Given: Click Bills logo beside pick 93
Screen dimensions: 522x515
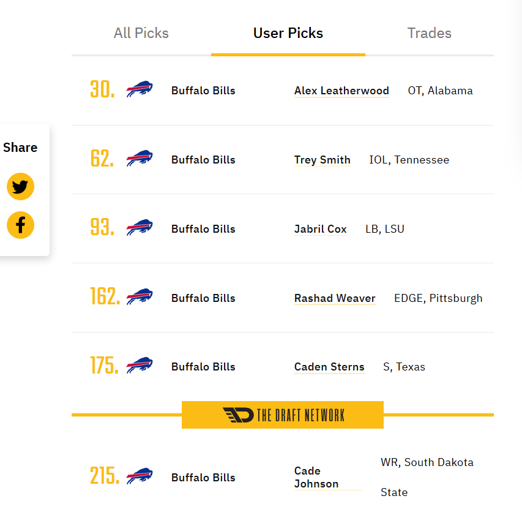Looking at the screenshot, I should coord(140,228).
